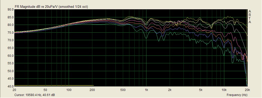Click the 2k x-axis label

[x=170, y=90]
